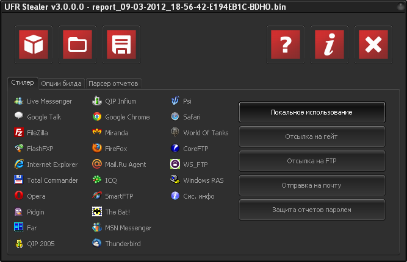Click the ICQ flower icon
The width and height of the screenshot is (407, 262).
[x=97, y=180]
